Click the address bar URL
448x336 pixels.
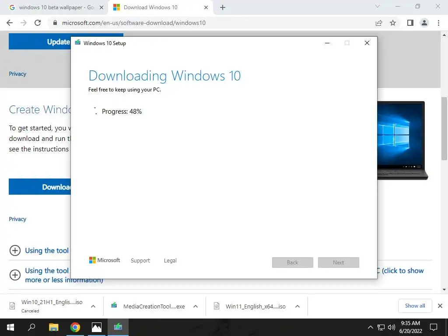point(134,23)
